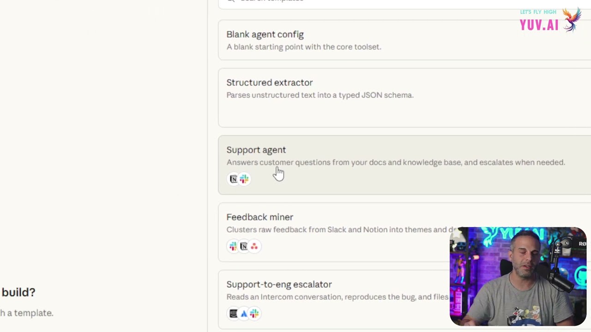This screenshot has width=591, height=332.
Task: Click the Slack icon on Feedback miner
Action: pos(233,246)
